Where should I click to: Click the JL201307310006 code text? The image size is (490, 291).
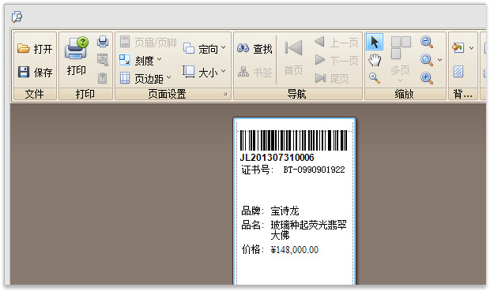(277, 158)
